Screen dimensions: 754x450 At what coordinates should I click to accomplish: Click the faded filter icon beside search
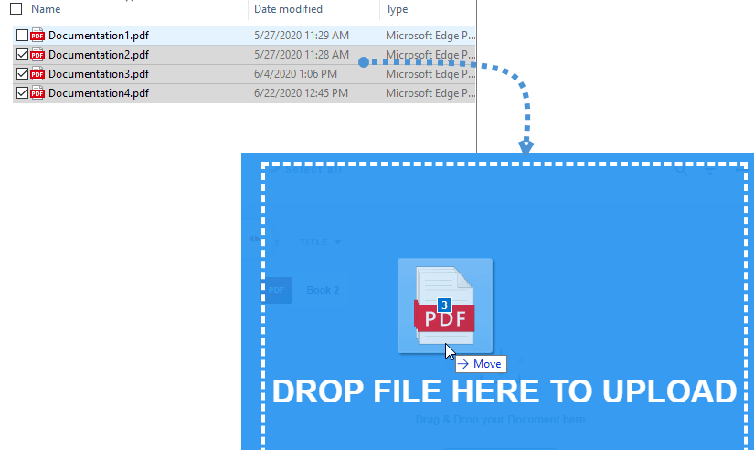[710, 169]
